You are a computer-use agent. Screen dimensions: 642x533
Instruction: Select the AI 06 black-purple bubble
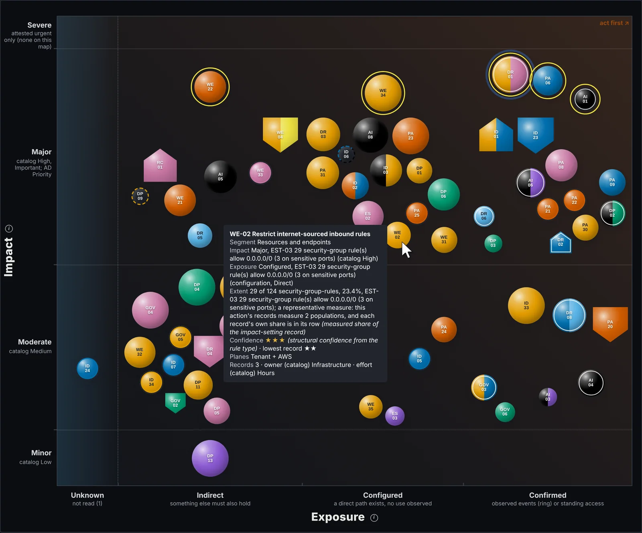pyautogui.click(x=530, y=183)
